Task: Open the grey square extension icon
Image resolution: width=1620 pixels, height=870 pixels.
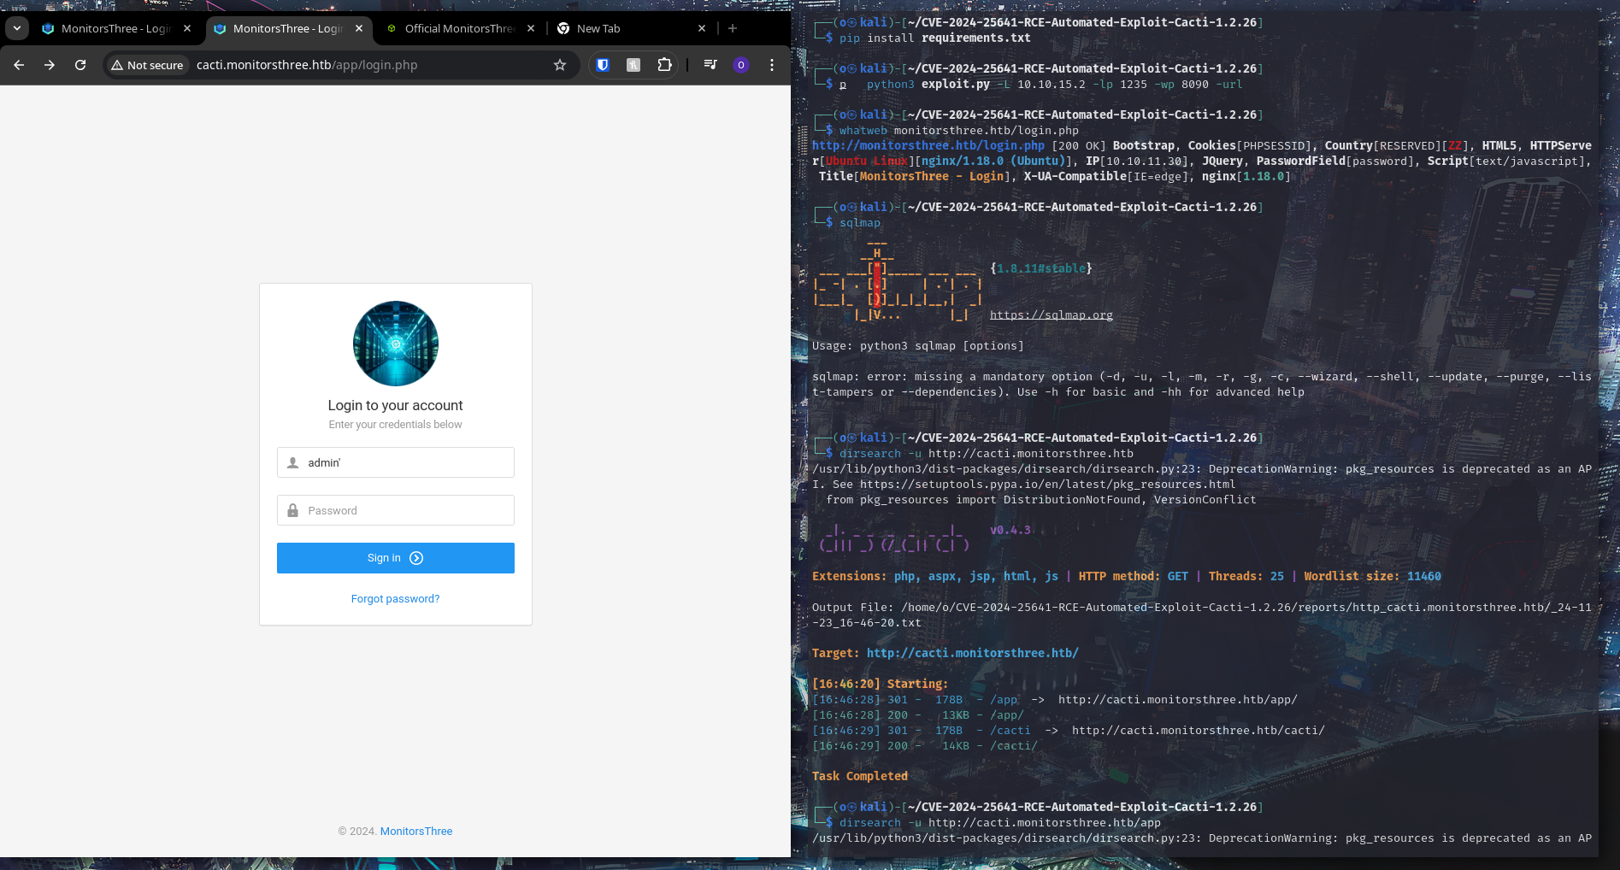Action: pyautogui.click(x=633, y=65)
